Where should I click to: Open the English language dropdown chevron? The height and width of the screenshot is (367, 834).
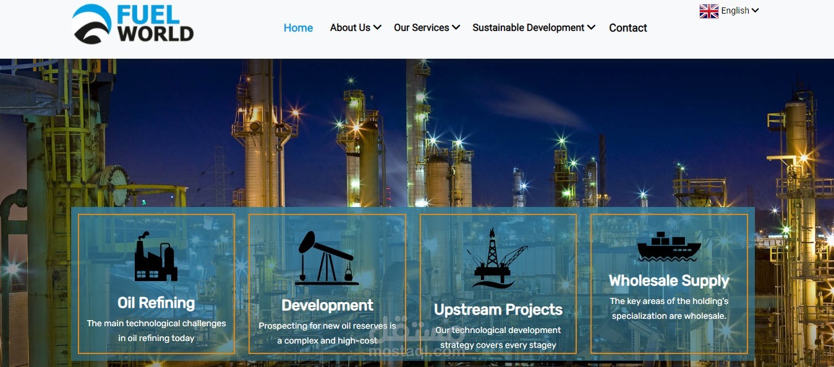[755, 11]
